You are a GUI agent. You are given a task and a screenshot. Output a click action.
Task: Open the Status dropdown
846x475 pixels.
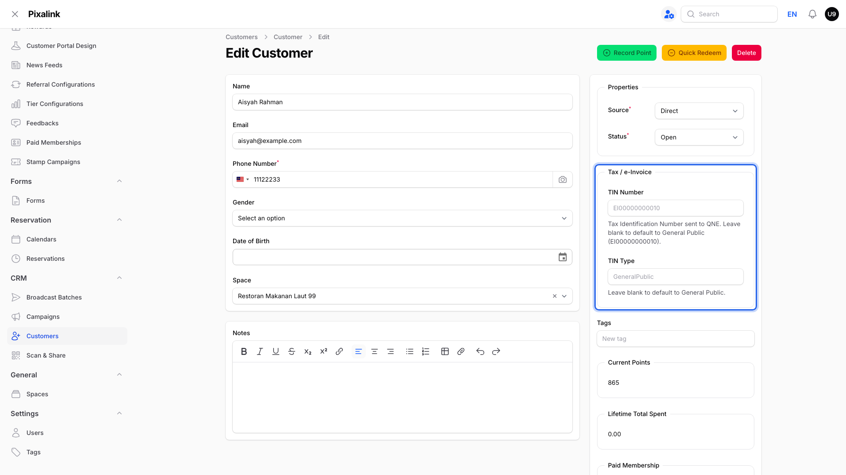[x=699, y=137]
